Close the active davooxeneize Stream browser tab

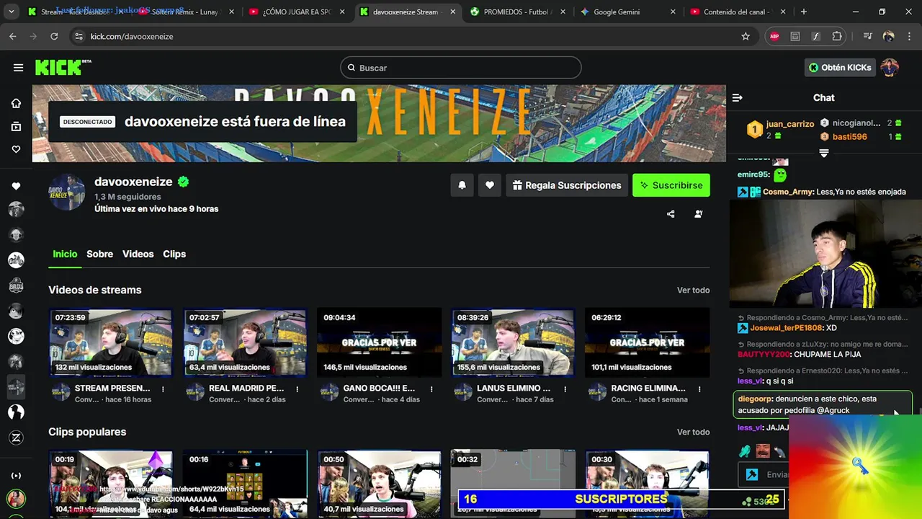point(451,12)
